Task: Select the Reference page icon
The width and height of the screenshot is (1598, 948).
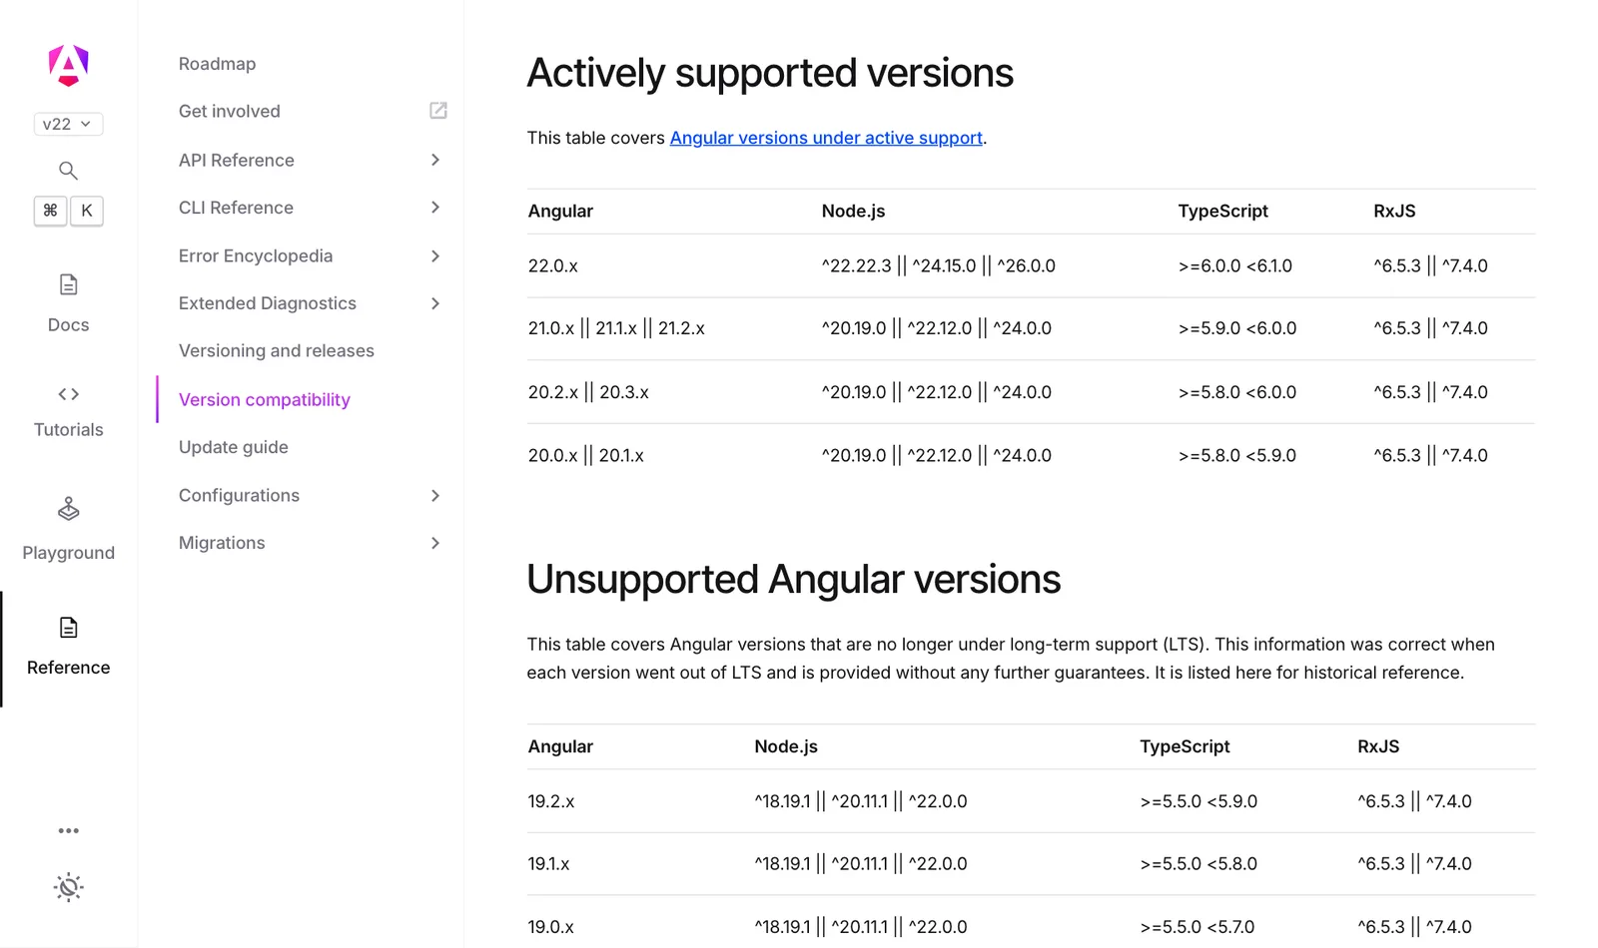Action: click(x=68, y=628)
